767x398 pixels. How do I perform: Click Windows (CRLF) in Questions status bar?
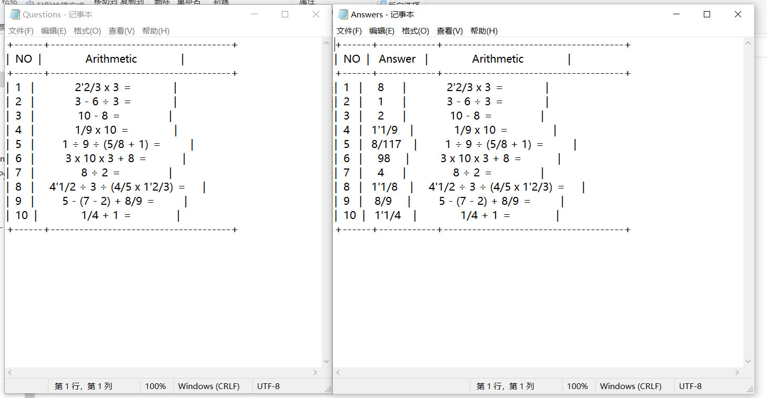[209, 386]
